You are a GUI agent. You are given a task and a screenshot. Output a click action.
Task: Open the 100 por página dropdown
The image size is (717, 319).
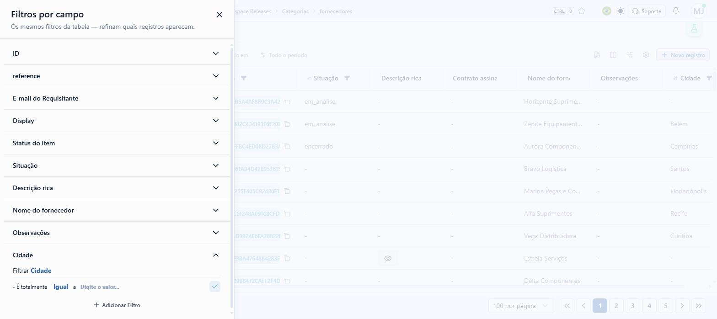521,306
